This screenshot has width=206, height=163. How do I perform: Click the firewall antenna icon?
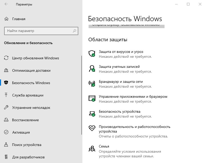coord(92,84)
